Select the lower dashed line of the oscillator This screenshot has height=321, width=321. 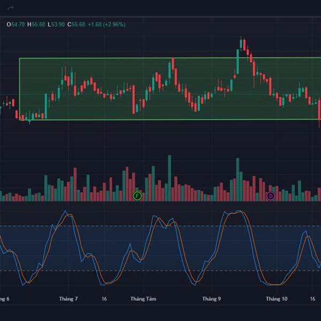pos(160,271)
